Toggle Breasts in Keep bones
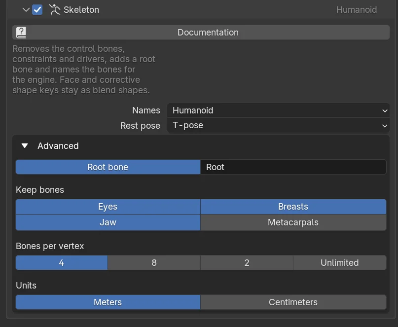This screenshot has width=398, height=327. tap(293, 207)
